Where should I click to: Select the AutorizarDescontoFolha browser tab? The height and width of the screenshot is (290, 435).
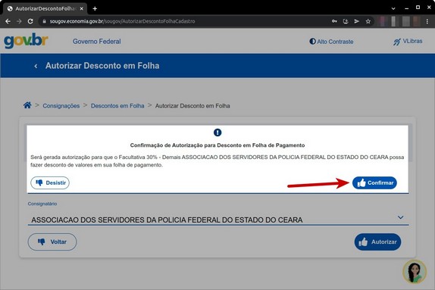(45, 8)
